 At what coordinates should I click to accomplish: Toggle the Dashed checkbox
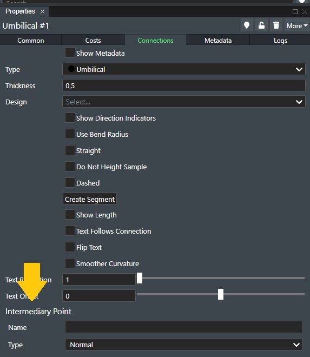[70, 183]
